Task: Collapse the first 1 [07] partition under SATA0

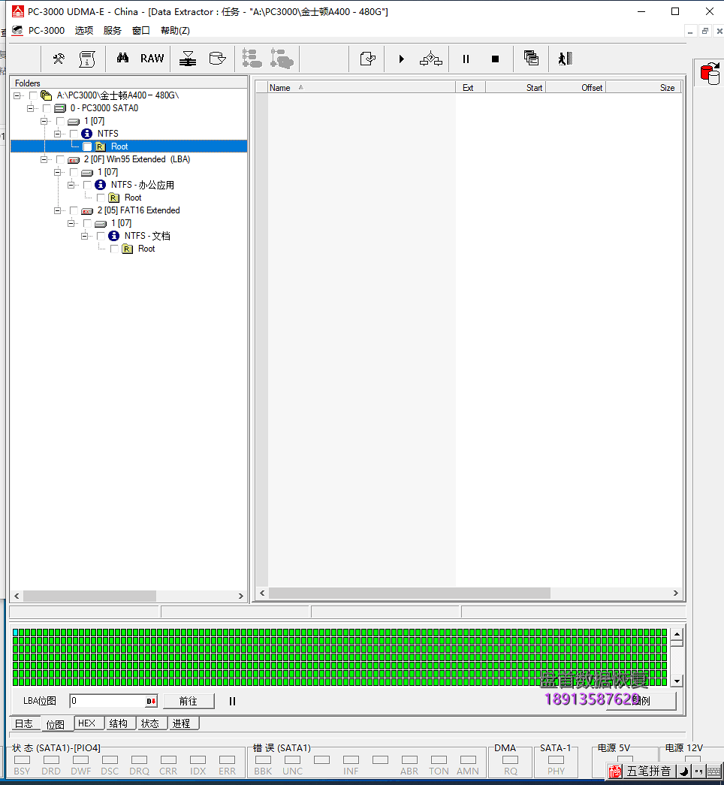Action: [44, 121]
